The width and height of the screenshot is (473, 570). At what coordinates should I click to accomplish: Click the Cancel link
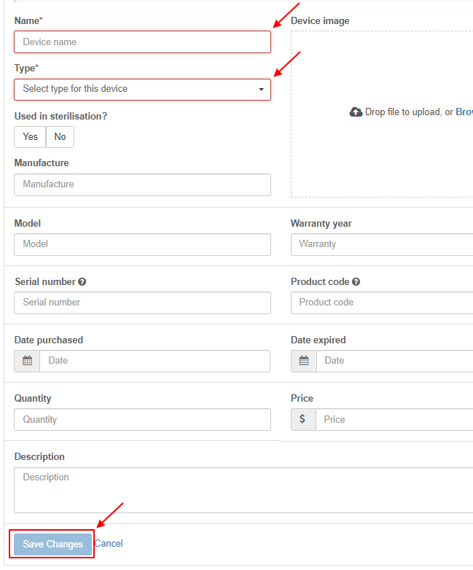tap(109, 544)
